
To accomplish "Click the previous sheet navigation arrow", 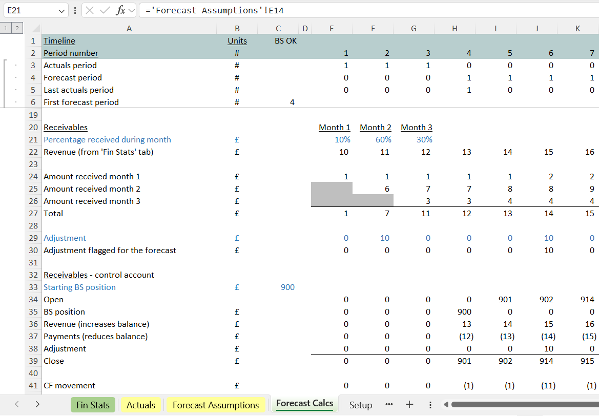I will tap(16, 405).
